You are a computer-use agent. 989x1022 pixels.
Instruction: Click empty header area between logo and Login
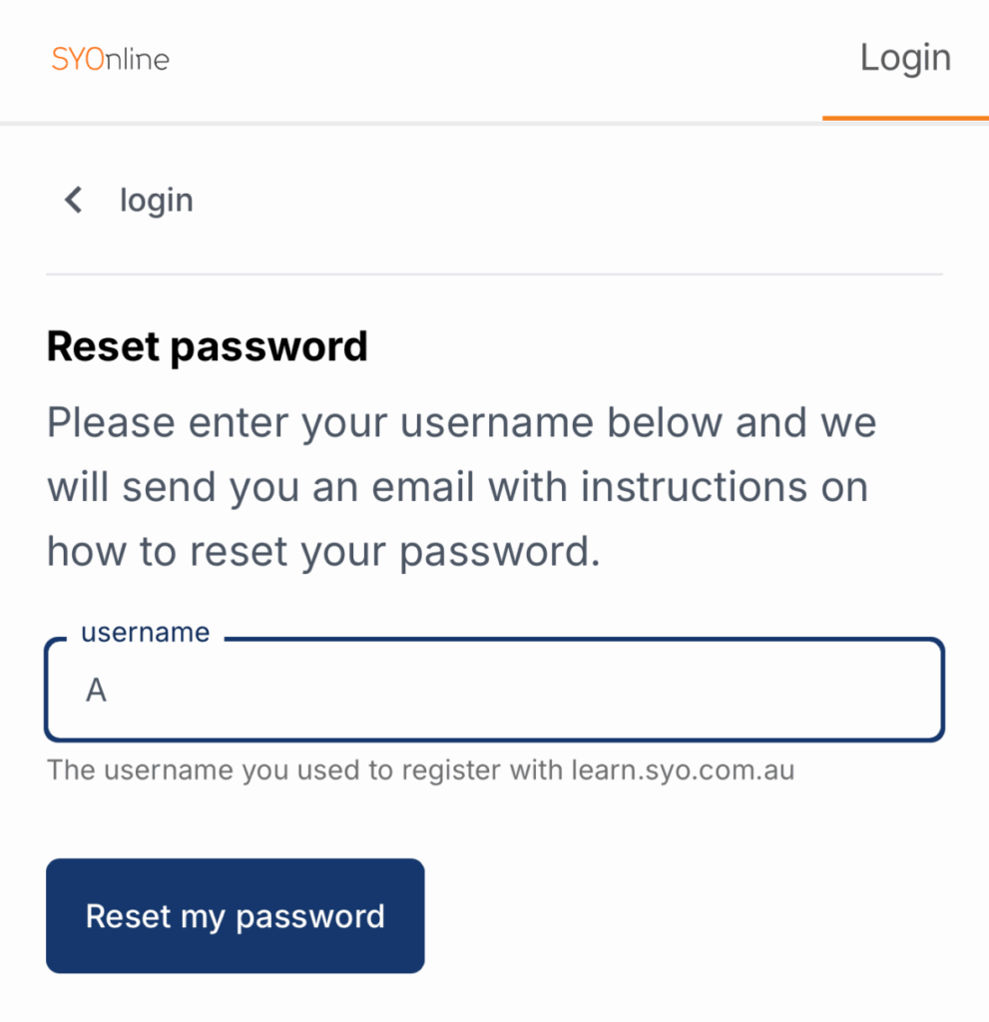499,59
